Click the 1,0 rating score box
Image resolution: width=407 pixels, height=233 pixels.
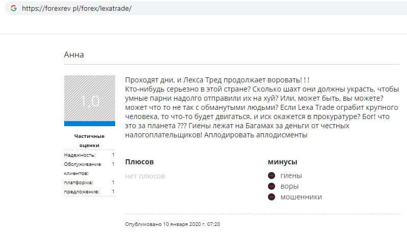pos(90,99)
